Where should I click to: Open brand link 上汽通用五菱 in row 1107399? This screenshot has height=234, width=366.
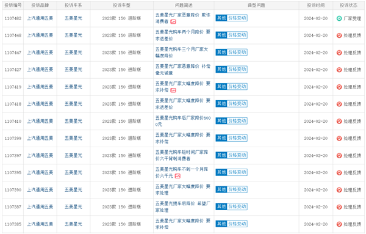(40, 138)
